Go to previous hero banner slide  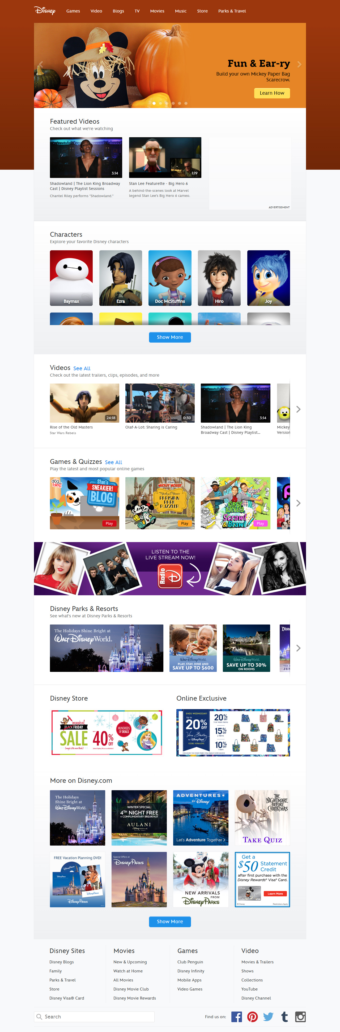(x=41, y=64)
